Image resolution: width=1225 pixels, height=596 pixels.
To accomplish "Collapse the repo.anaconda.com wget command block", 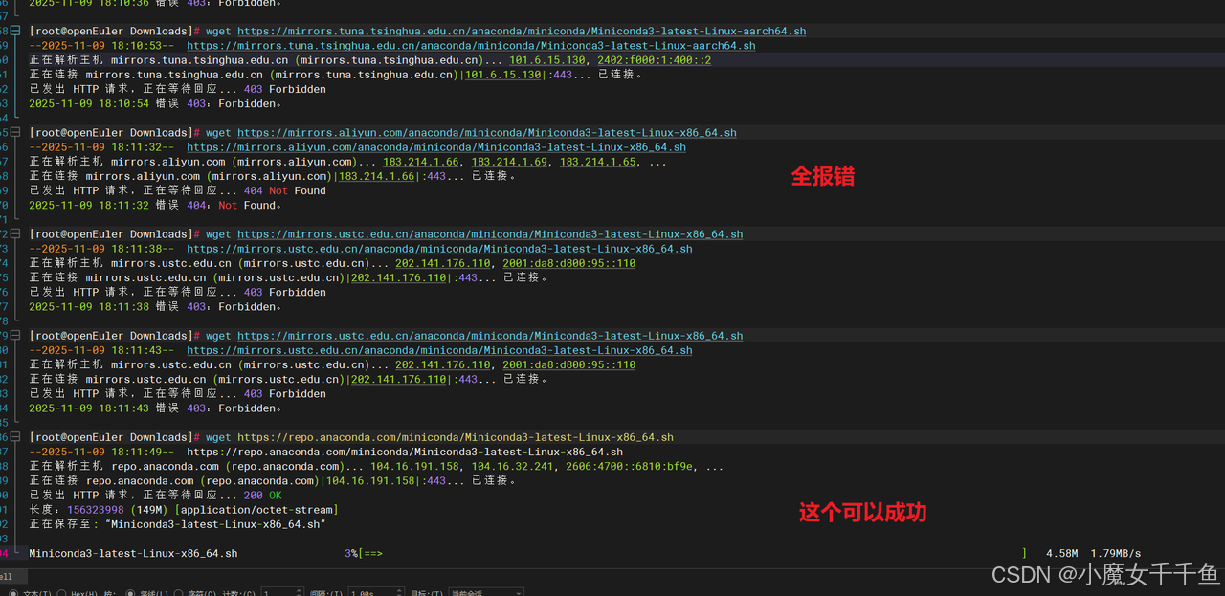I will point(15,437).
